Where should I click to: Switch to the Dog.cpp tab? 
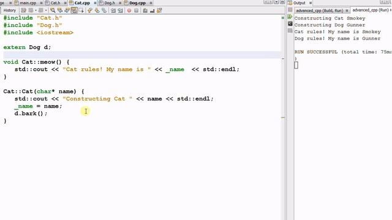(x=137, y=3)
